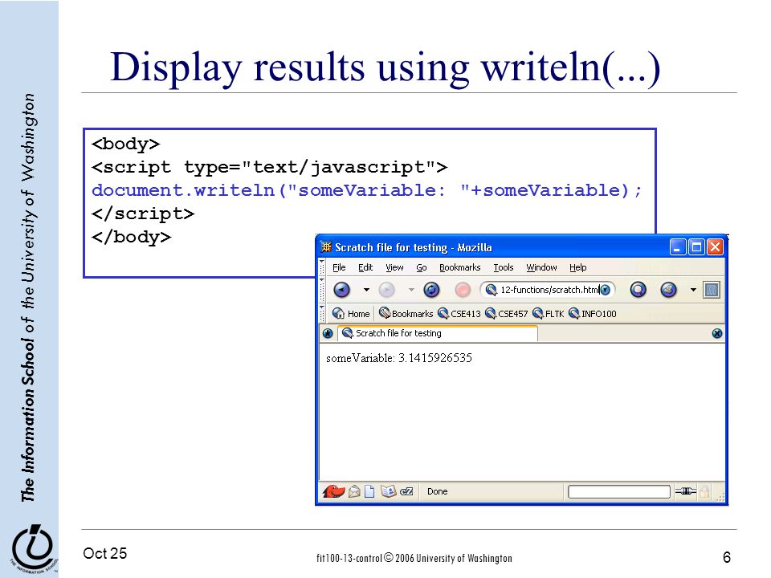Click the greyed Forward navigation button
771x578 pixels.
pyautogui.click(x=386, y=290)
